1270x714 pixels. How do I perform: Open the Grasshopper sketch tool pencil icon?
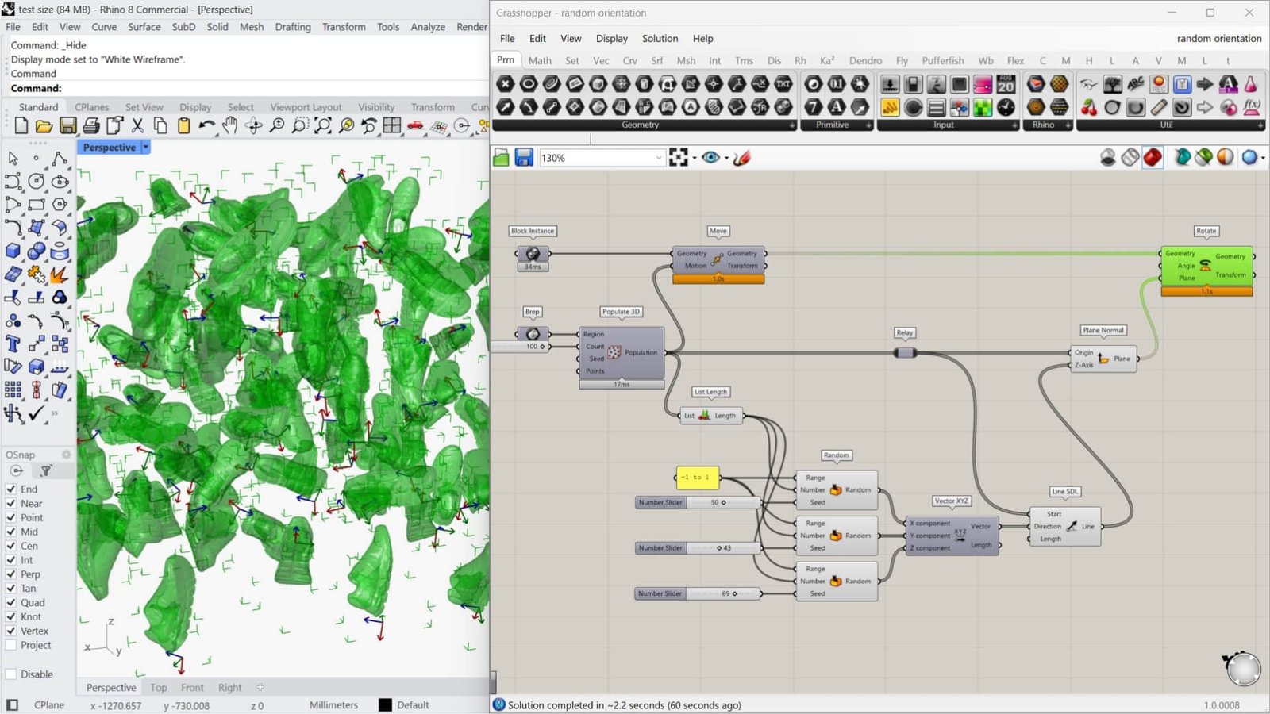(x=742, y=158)
